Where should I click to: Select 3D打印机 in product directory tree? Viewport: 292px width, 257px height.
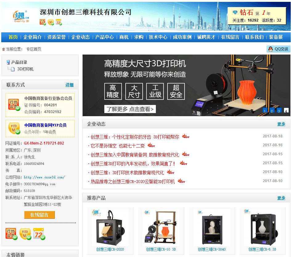[x=25, y=69]
